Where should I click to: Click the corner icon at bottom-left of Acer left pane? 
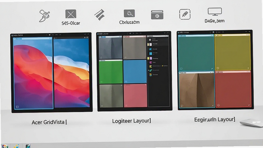coord(17,107)
